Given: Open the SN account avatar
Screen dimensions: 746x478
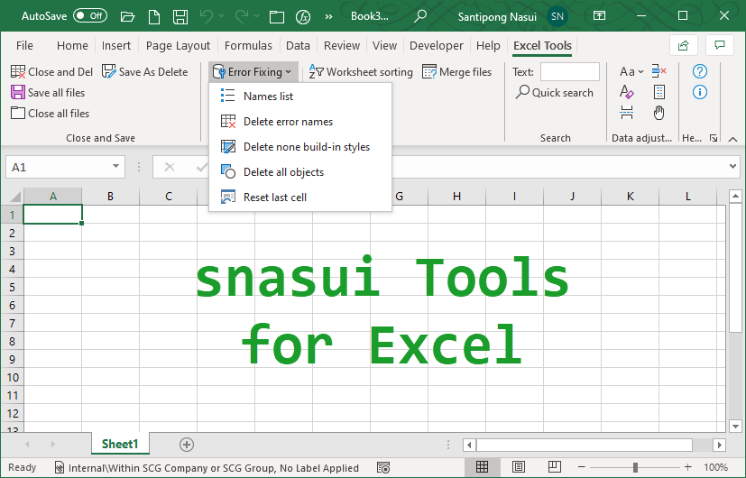Looking at the screenshot, I should tap(557, 16).
